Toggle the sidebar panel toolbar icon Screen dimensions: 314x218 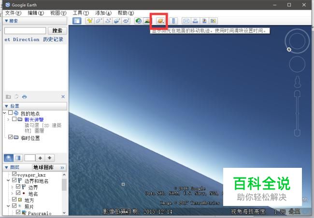(x=77, y=21)
